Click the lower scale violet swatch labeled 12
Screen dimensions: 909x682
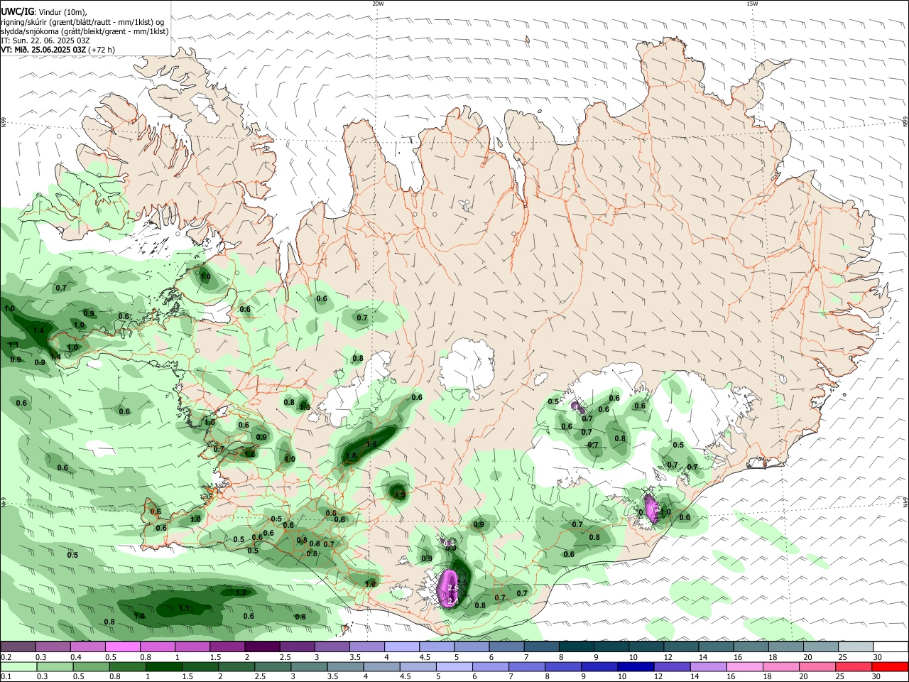[x=672, y=667]
